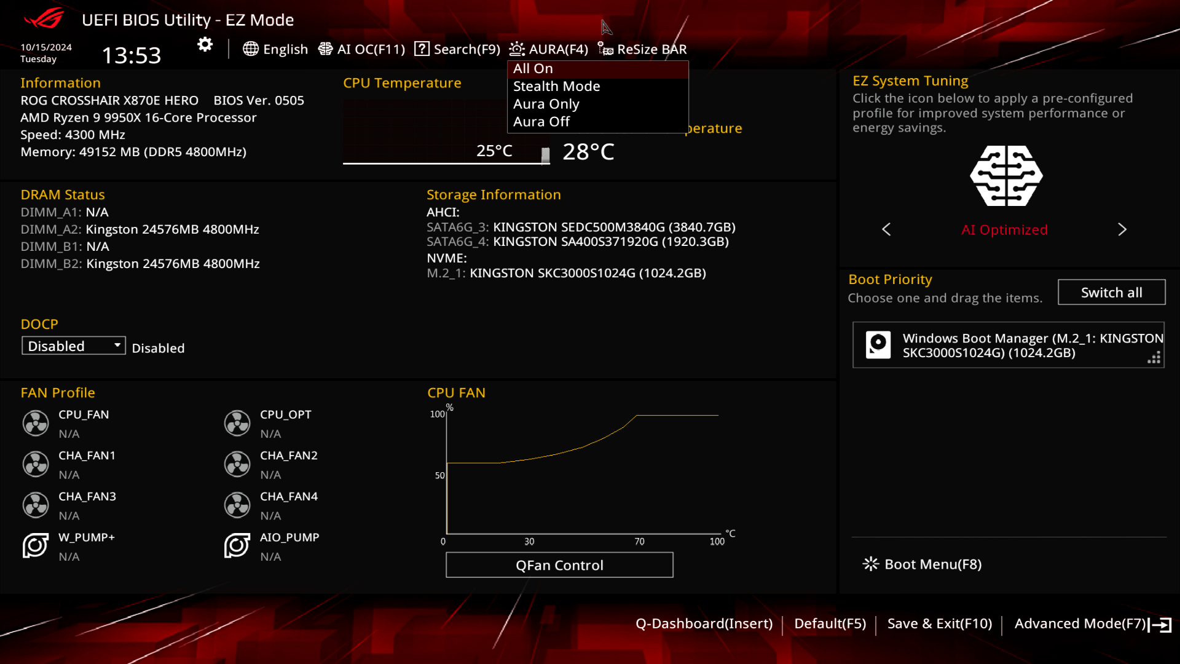Click the globe icon next to English
Viewport: 1180px width, 664px height.
(x=251, y=49)
